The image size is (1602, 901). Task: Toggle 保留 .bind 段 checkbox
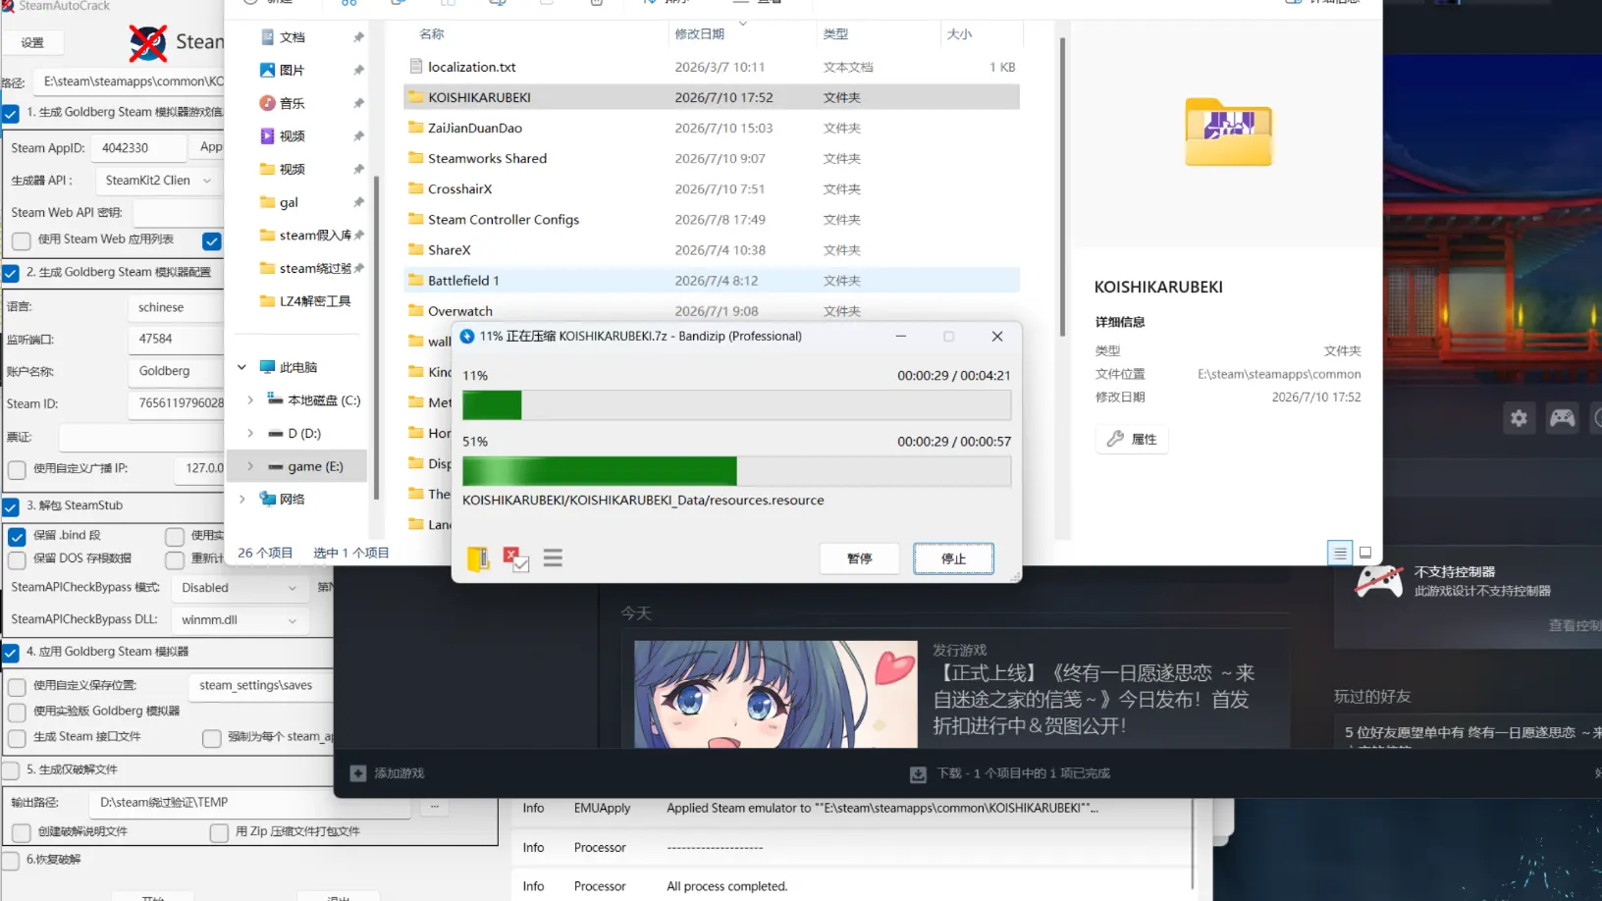point(17,536)
